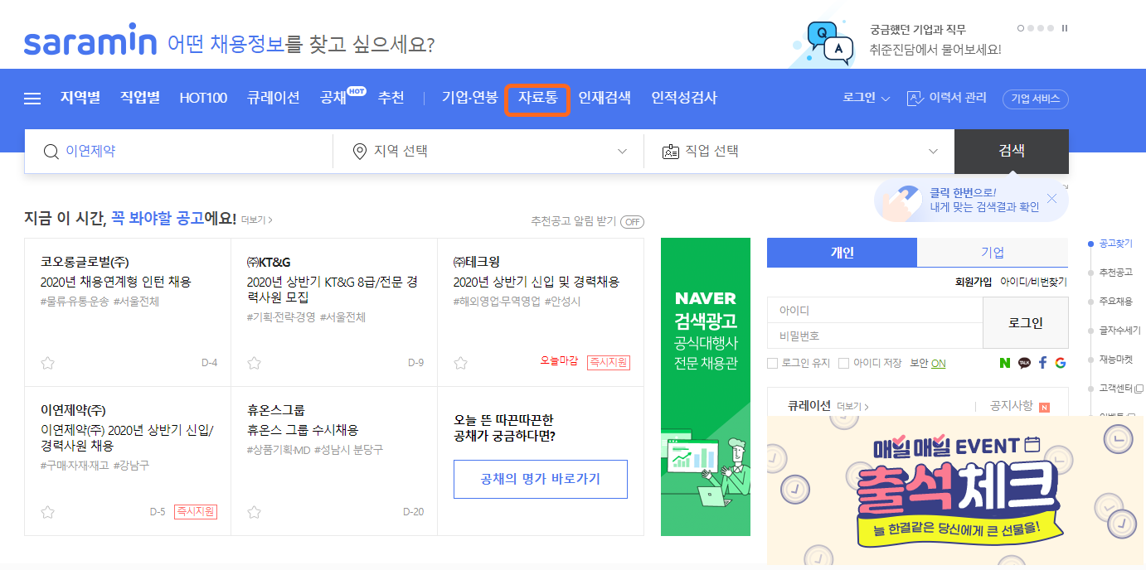Viewport: 1146px width, 570px height.
Task: Open the 자료통 menu item
Action: (538, 98)
